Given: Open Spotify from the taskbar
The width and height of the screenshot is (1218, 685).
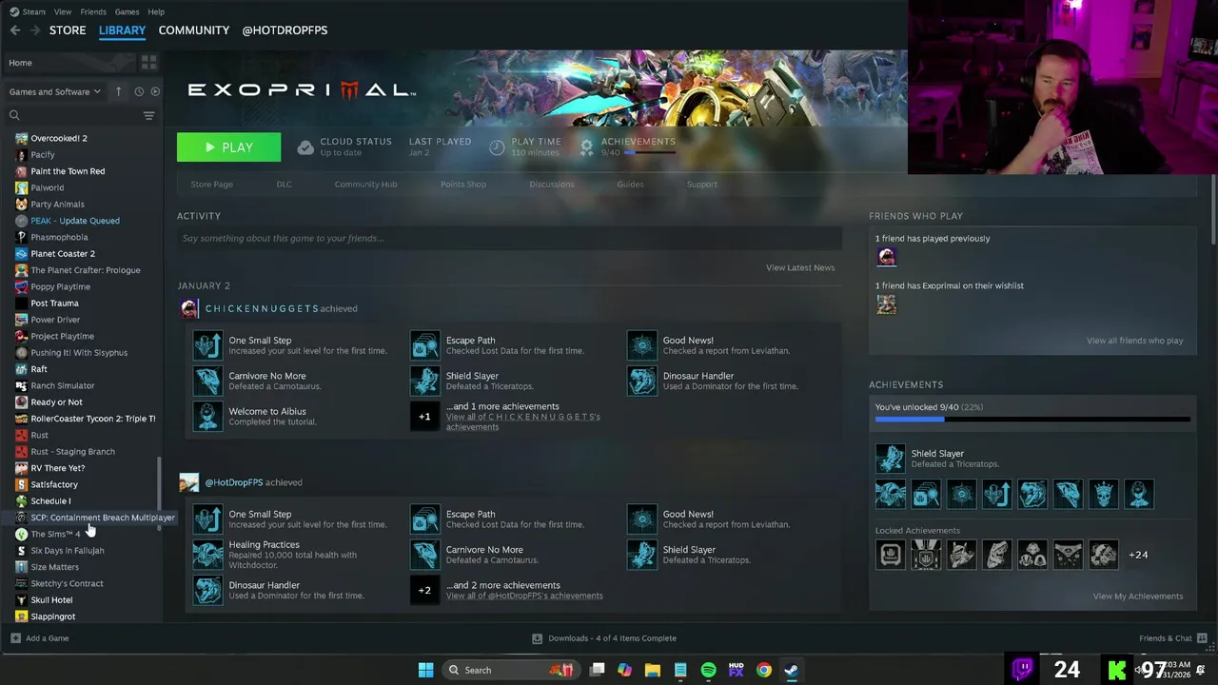Looking at the screenshot, I should point(708,670).
